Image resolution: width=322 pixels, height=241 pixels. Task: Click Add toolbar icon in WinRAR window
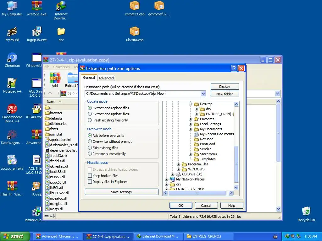tap(55, 80)
